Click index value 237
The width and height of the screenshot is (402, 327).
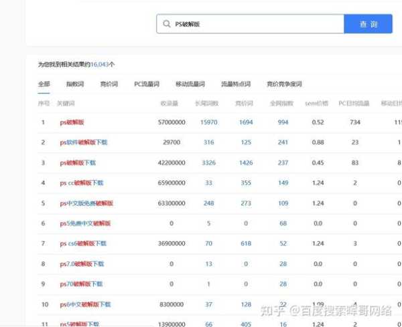pos(283,162)
